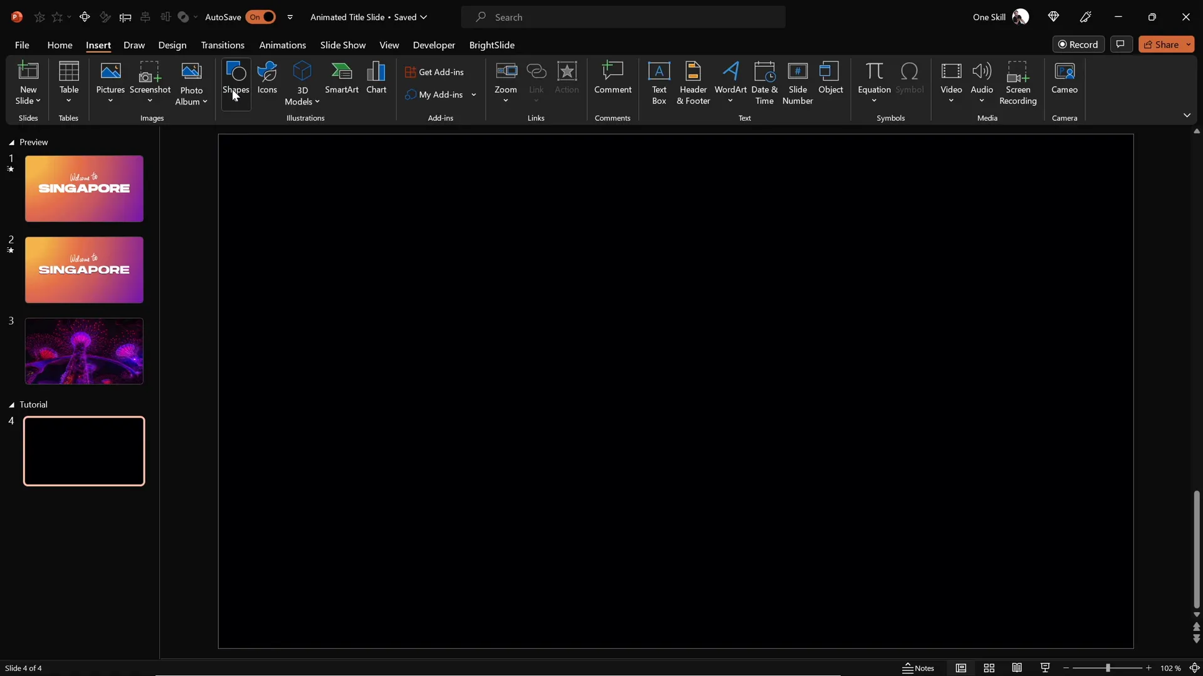Collapse the Tutorial section
Image resolution: width=1203 pixels, height=676 pixels.
coord(11,404)
